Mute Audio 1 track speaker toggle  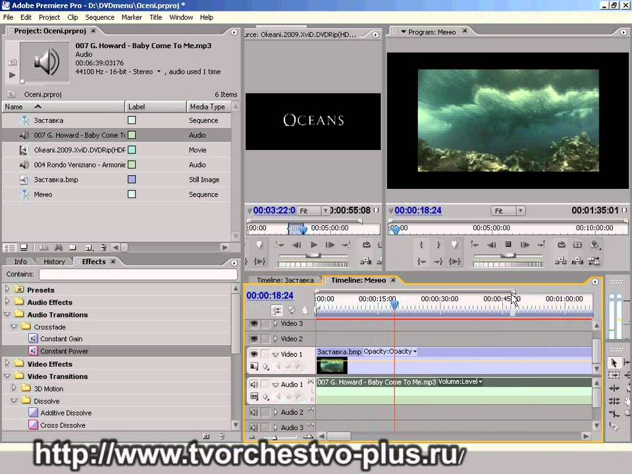(254, 384)
